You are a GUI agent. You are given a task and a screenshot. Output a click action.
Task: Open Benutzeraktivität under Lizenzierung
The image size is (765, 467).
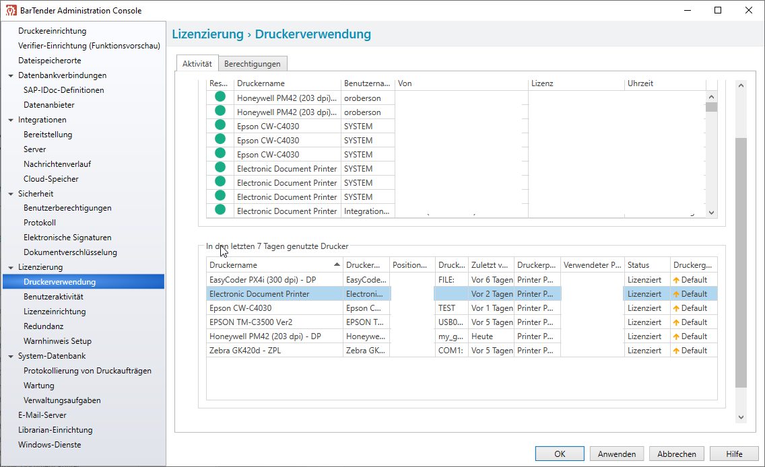pos(53,296)
